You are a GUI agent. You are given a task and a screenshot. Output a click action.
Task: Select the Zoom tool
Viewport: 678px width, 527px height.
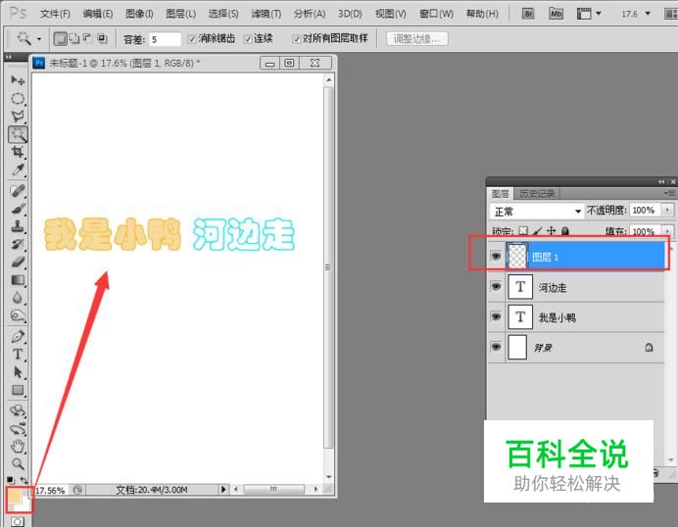[18, 464]
